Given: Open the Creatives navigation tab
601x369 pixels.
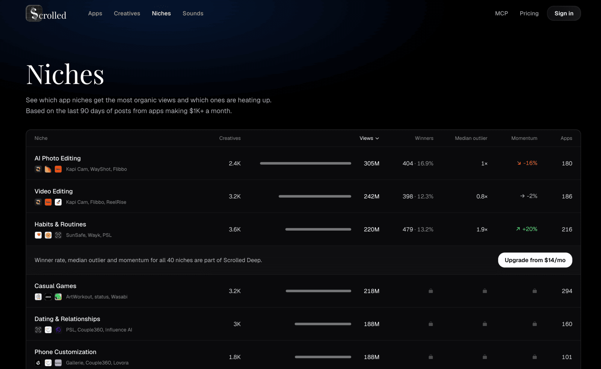Looking at the screenshot, I should point(127,13).
